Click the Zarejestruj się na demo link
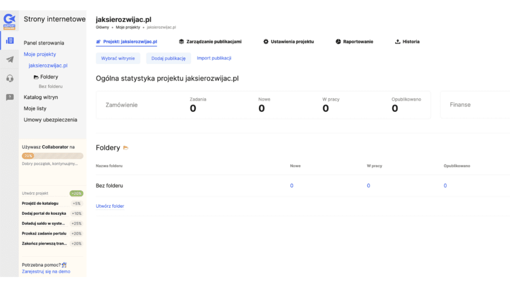 tap(46, 272)
